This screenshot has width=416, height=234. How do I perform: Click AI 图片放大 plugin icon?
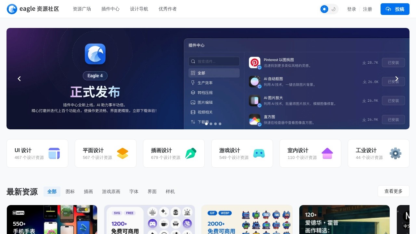pos(255,100)
